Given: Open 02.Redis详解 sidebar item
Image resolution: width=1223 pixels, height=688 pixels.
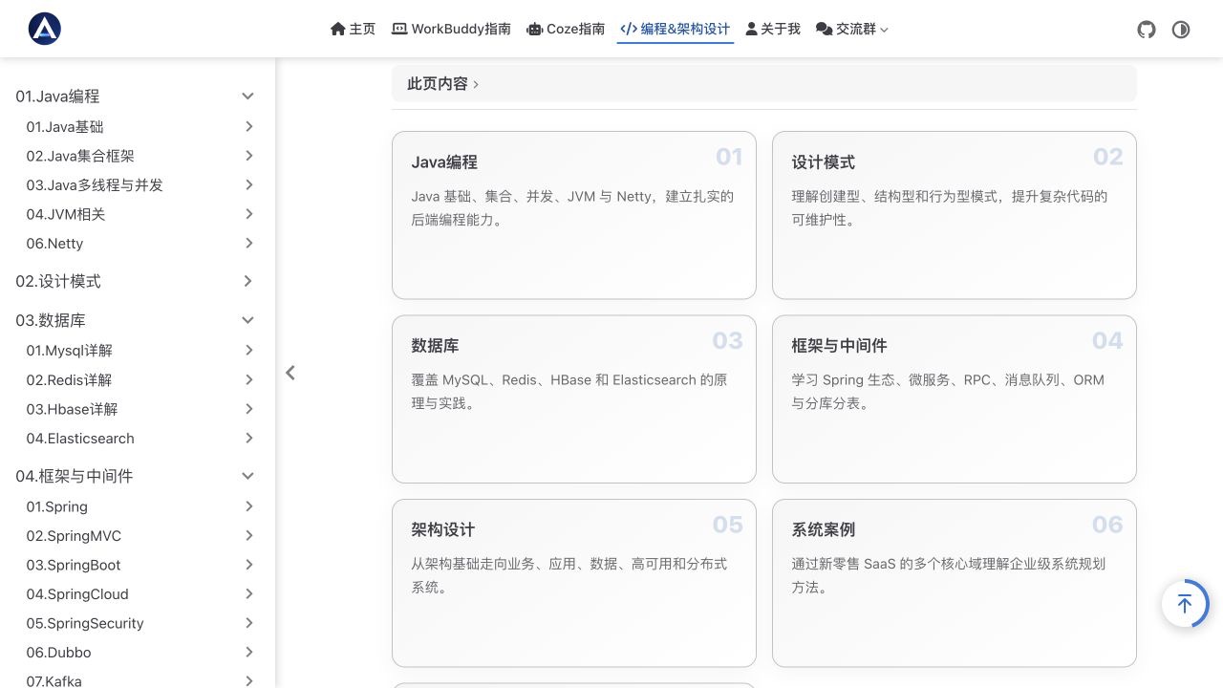Looking at the screenshot, I should point(69,379).
